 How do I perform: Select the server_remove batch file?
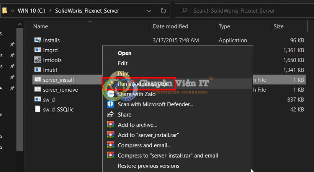pos(60,90)
